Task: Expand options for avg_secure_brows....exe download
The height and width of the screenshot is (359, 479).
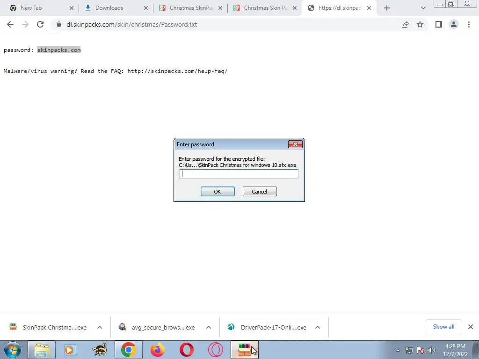Action: click(209, 327)
